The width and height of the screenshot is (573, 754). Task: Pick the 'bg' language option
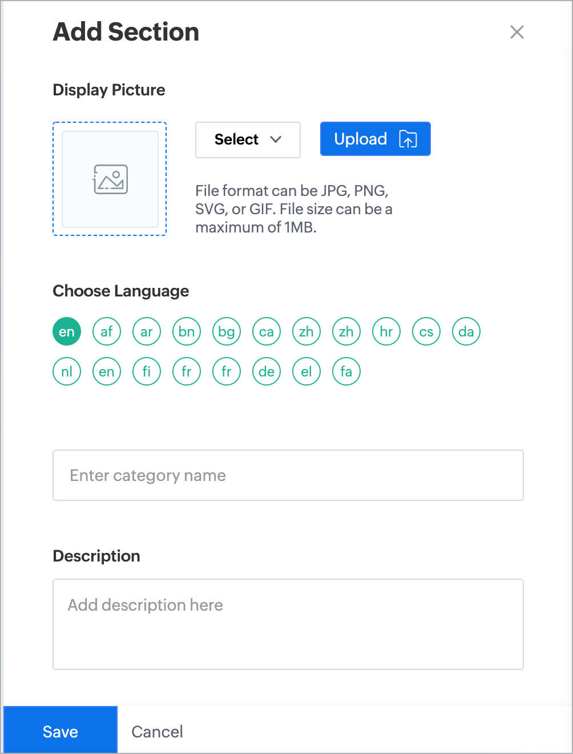point(227,331)
